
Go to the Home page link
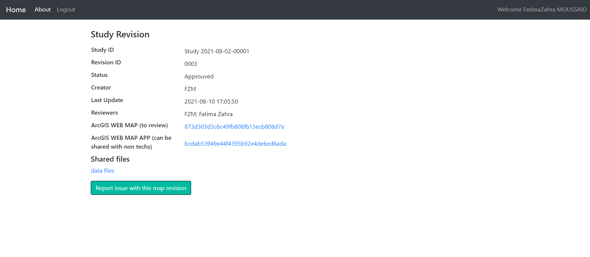click(x=16, y=10)
